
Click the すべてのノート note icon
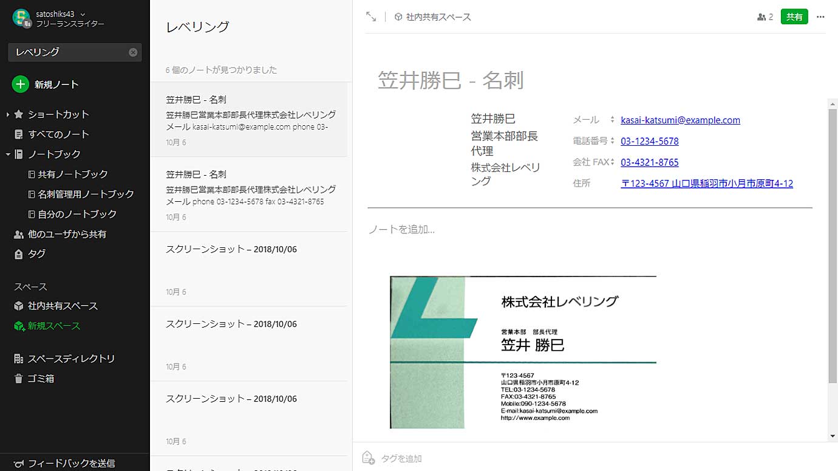pyautogui.click(x=19, y=134)
